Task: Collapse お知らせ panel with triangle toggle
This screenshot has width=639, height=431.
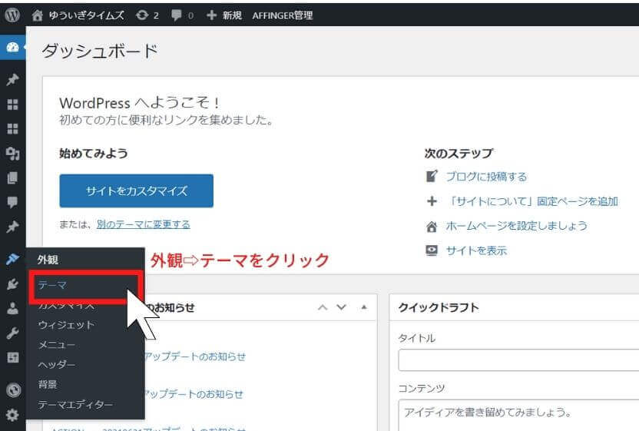Action: coord(364,307)
